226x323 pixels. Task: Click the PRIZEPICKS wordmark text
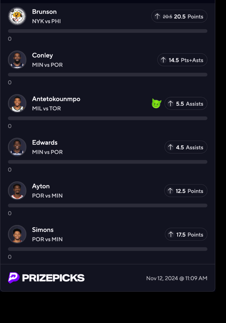tap(53, 278)
